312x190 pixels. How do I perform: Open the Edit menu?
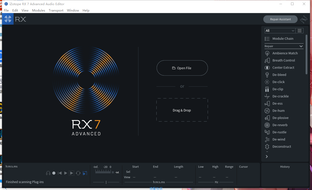tap(15, 10)
